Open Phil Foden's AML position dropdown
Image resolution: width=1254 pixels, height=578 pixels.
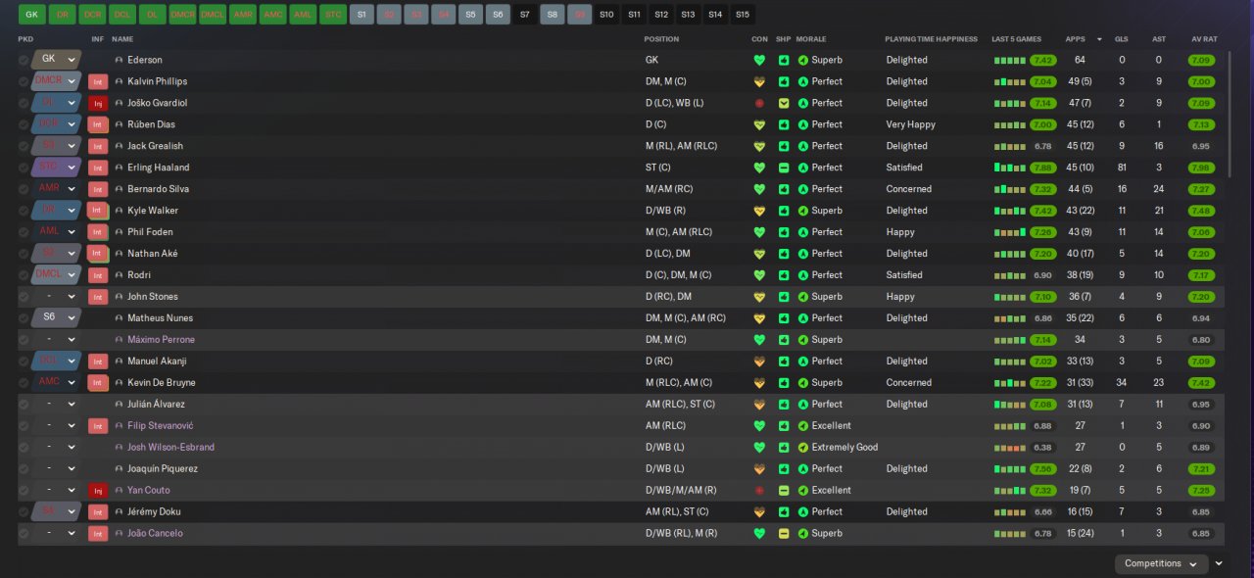tap(56, 232)
